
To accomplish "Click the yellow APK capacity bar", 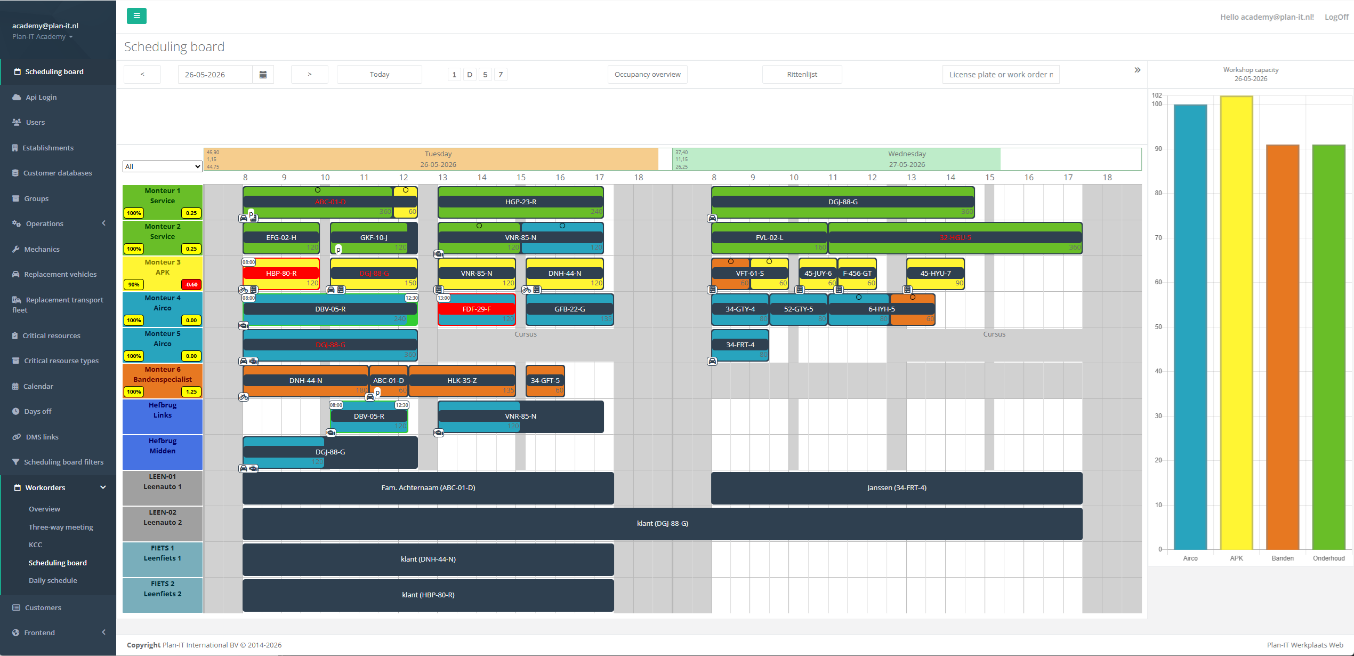I will point(1237,323).
